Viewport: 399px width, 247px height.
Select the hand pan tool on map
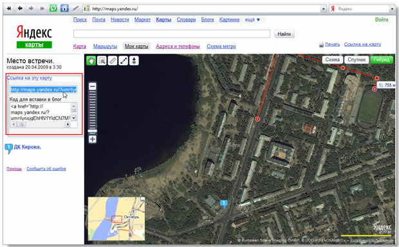91,61
